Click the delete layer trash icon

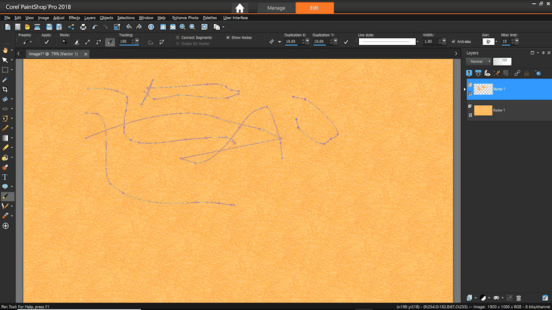click(519, 297)
